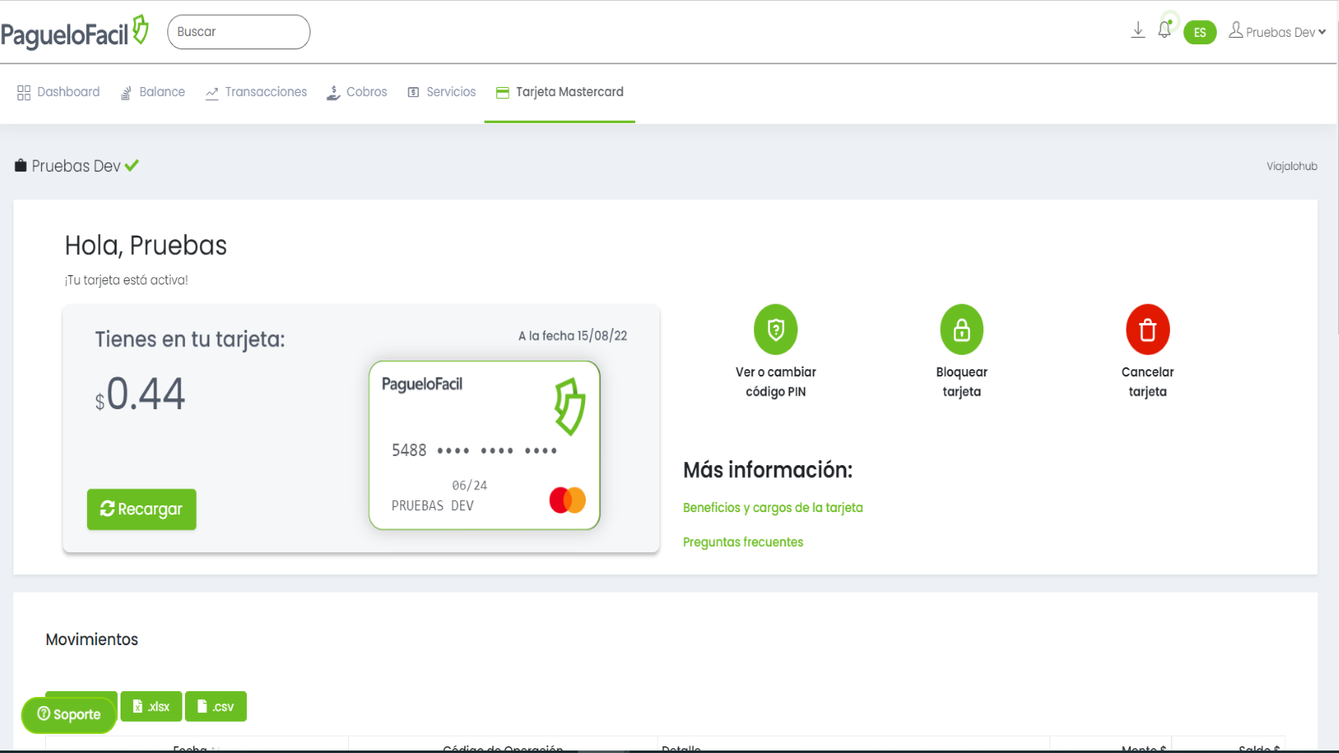Open Beneficios y cargos de la tarjeta link

click(772, 508)
